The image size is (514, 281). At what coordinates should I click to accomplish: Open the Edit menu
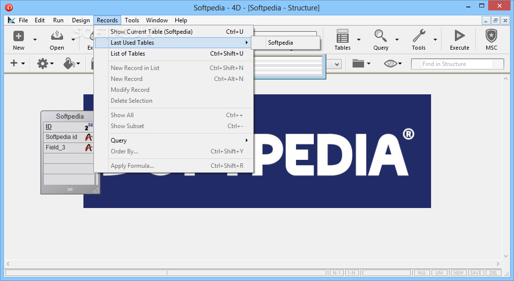pos(40,20)
